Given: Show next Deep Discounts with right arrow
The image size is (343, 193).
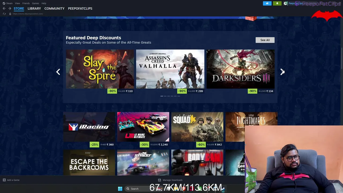Looking at the screenshot, I should tap(282, 72).
